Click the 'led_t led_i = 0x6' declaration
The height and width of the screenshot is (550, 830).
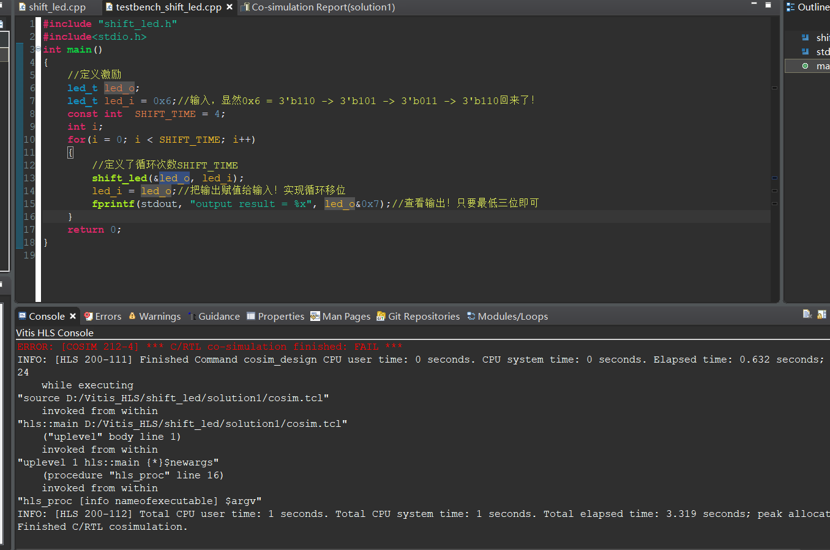coord(122,101)
